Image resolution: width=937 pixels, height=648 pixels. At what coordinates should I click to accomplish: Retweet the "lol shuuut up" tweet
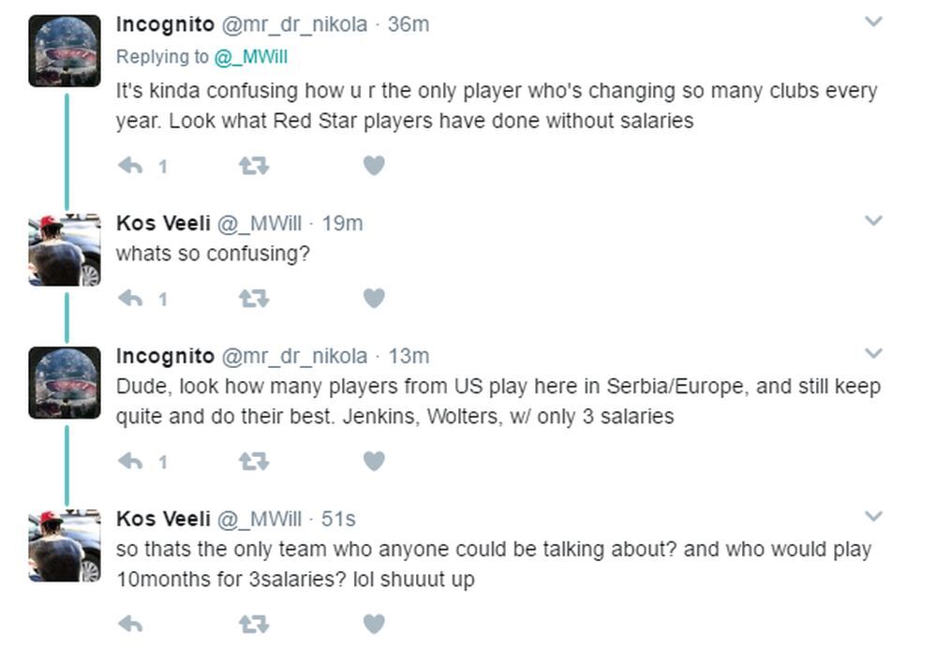253,624
